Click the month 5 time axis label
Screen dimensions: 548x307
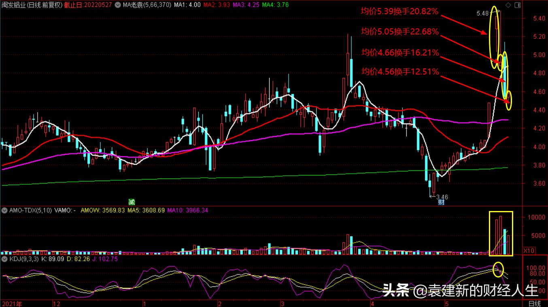point(447,303)
